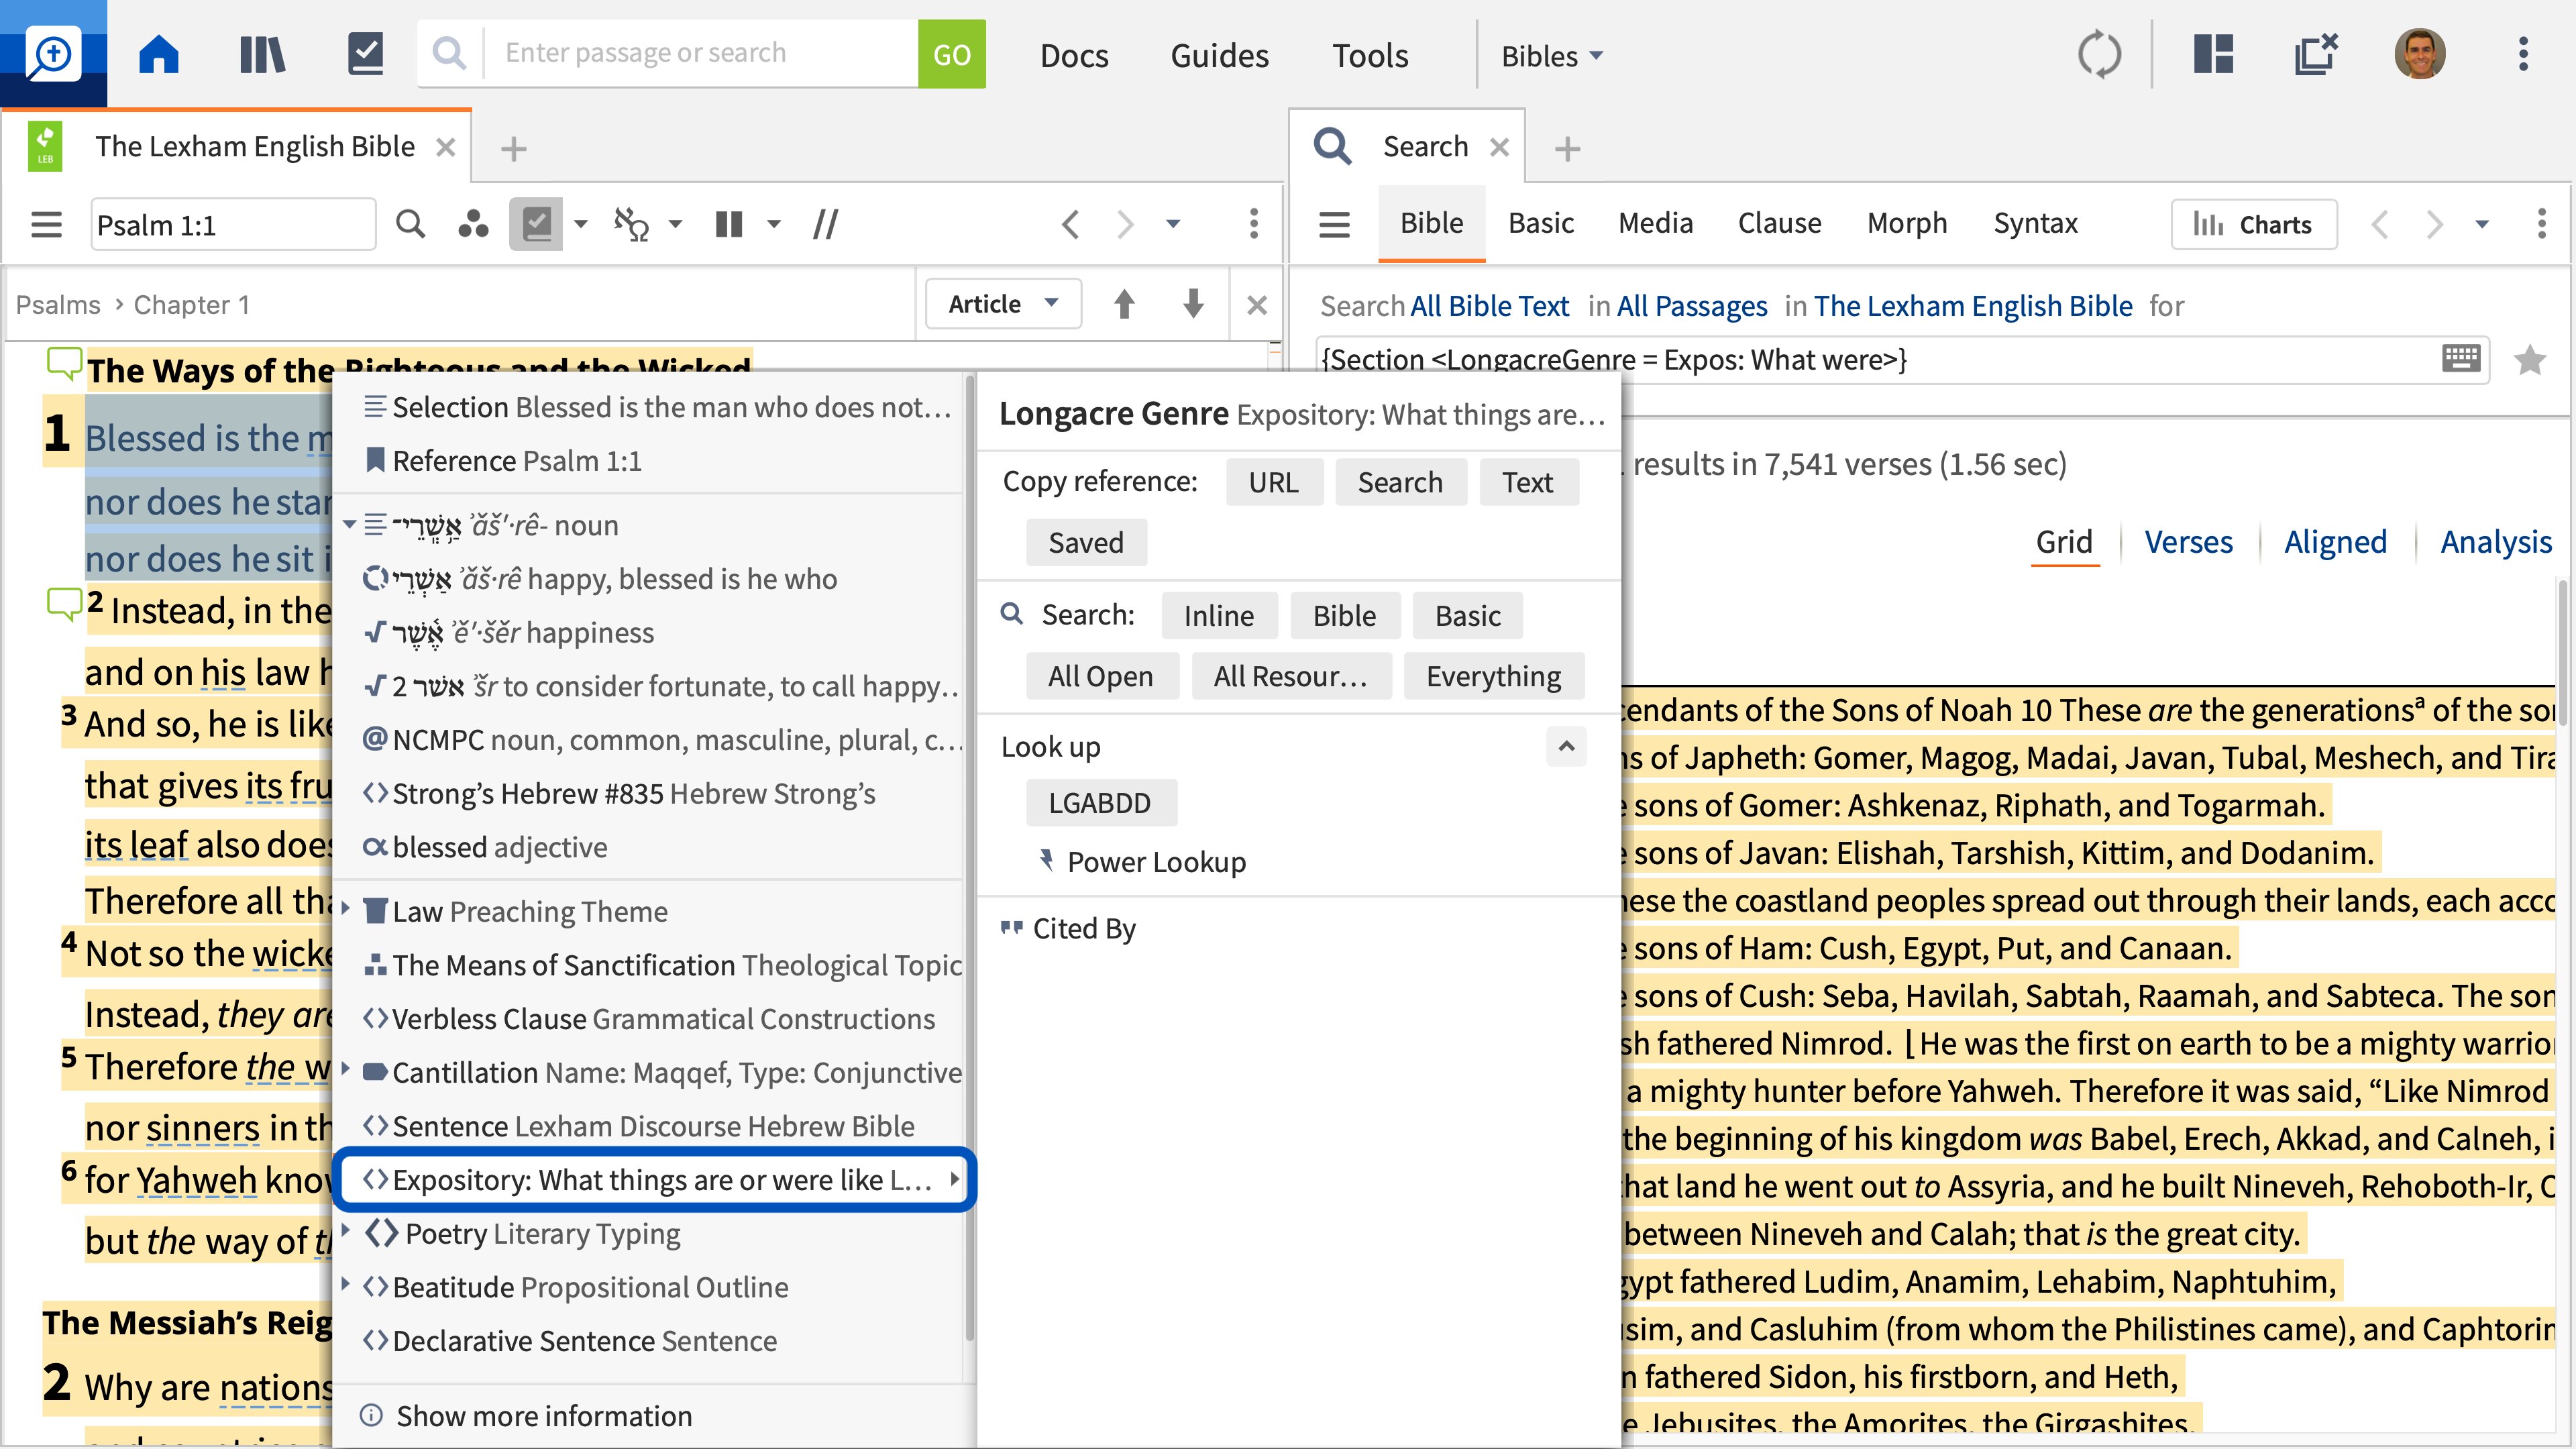Image resolution: width=2576 pixels, height=1449 pixels.
Task: Click the inline search magnifier in Bible panel
Action: (x=410, y=224)
